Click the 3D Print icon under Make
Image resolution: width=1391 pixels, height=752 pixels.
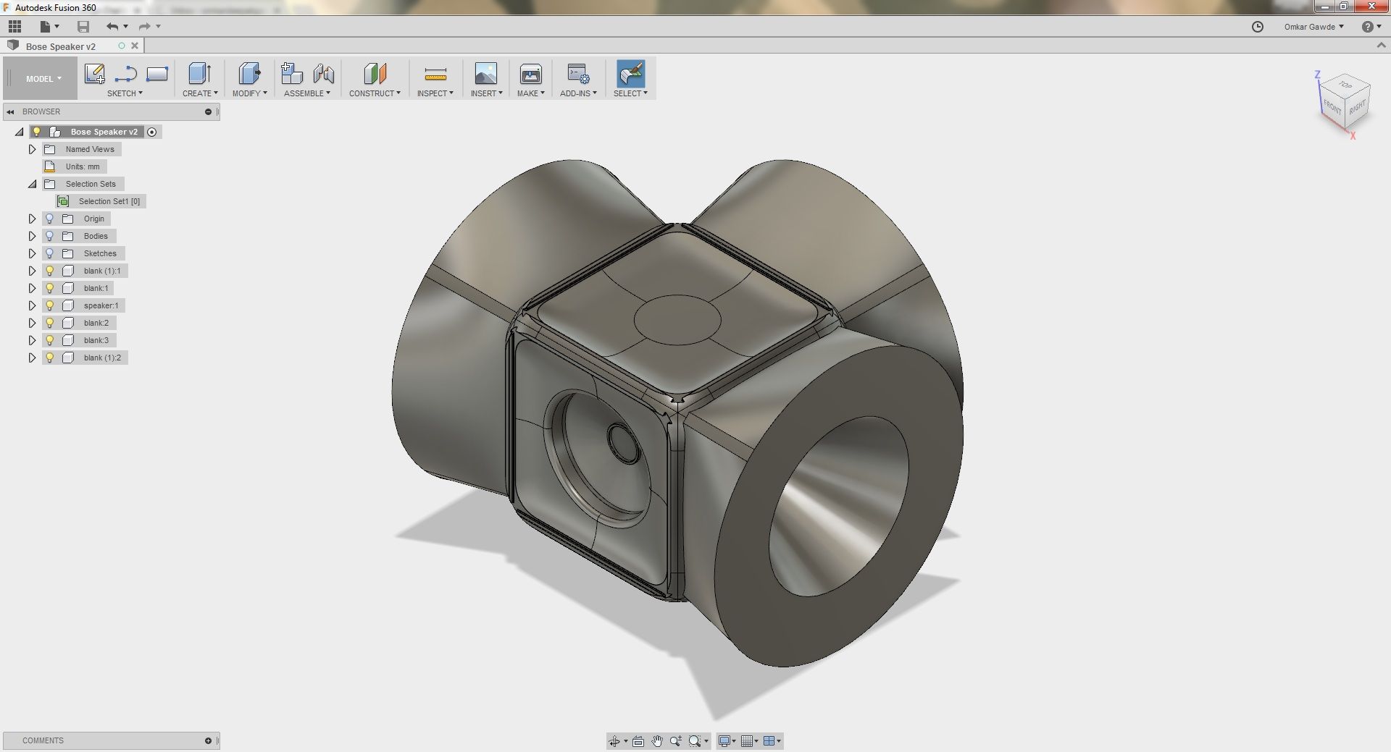click(x=531, y=74)
